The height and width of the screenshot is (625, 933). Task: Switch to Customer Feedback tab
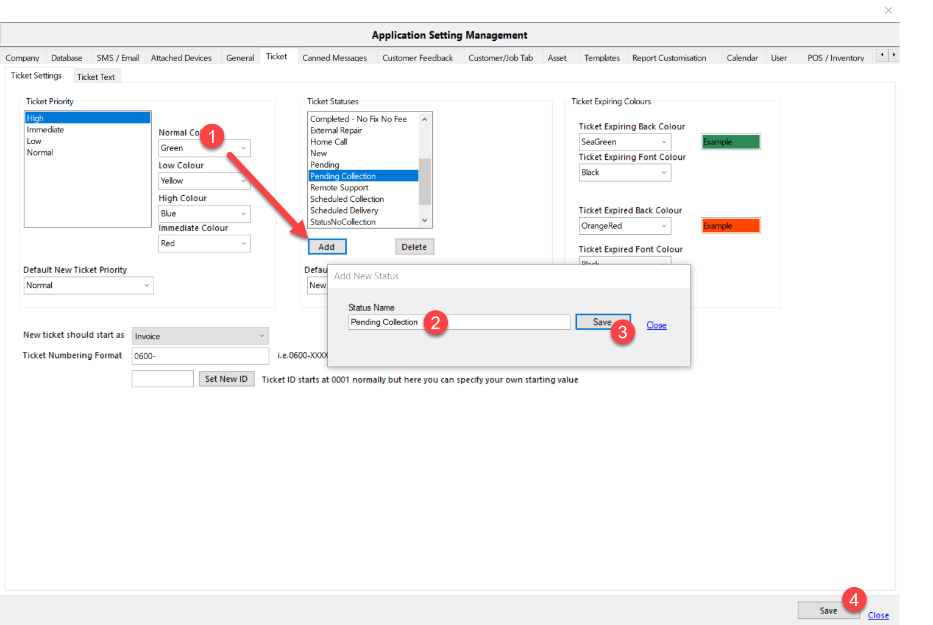(x=417, y=58)
